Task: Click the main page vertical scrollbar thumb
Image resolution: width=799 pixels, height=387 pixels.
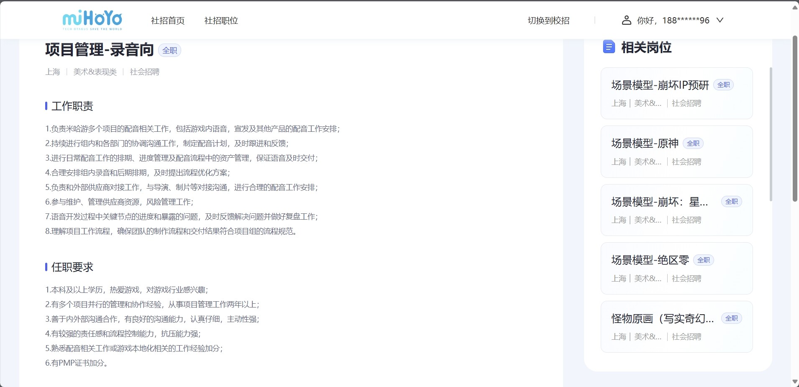Action: (x=795, y=119)
